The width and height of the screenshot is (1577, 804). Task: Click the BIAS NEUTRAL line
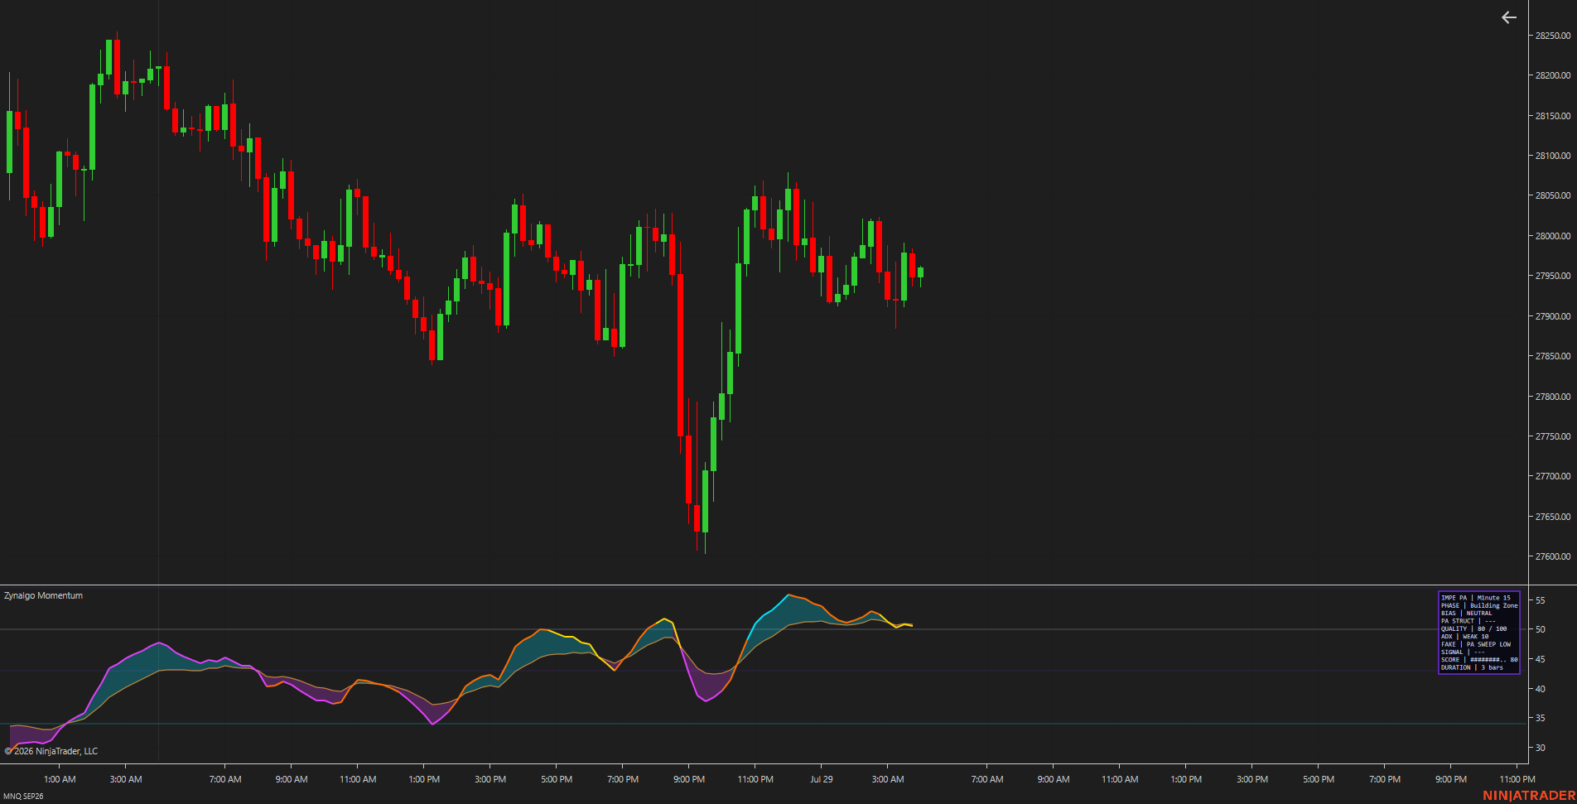point(1466,614)
